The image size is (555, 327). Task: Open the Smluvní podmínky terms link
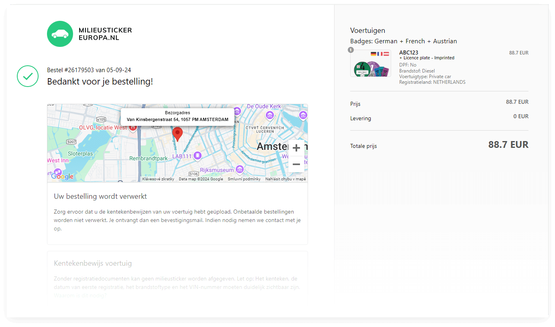[244, 179]
